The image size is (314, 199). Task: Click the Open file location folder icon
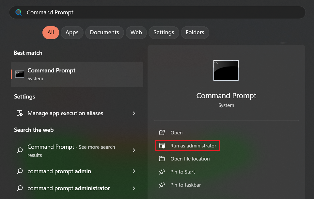click(162, 159)
